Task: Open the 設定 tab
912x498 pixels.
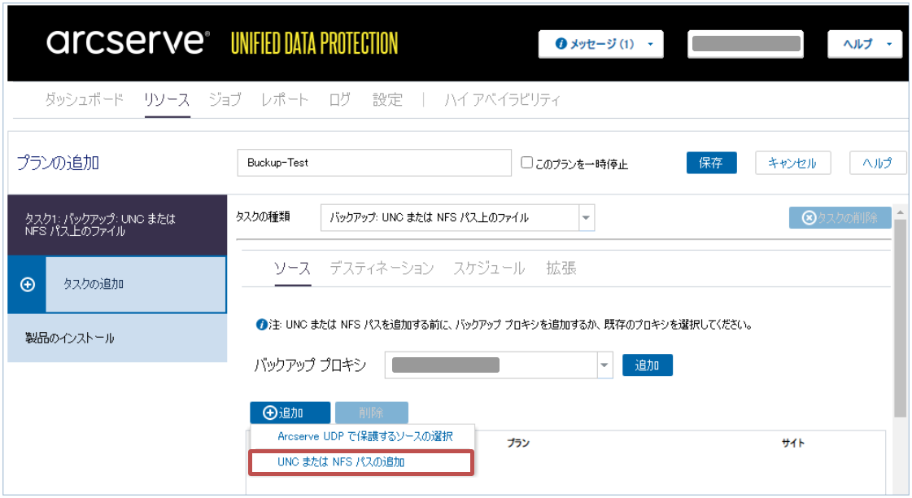Action: tap(387, 99)
